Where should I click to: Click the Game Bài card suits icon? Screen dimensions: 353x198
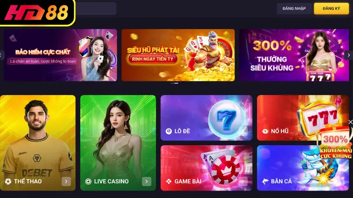point(169,181)
